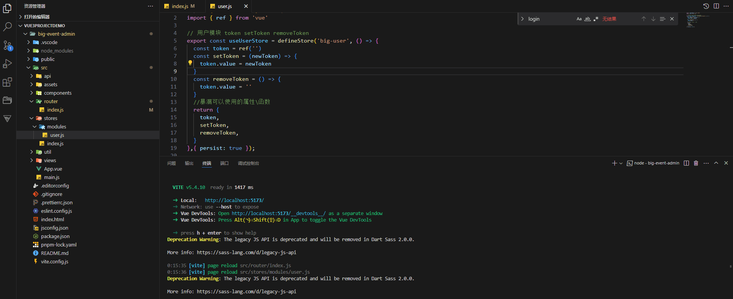Collapse the router folder
Image resolution: width=733 pixels, height=299 pixels.
pyautogui.click(x=88, y=101)
